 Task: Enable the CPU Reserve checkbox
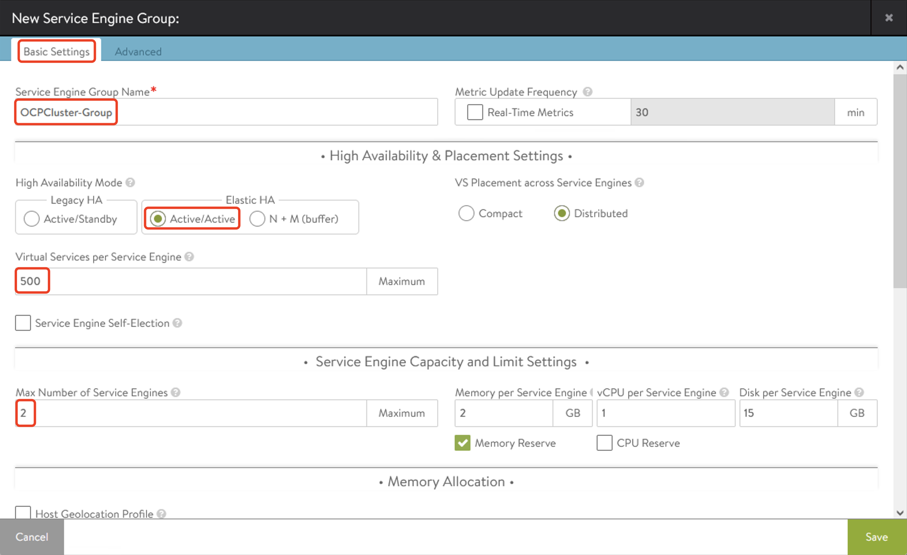click(604, 443)
